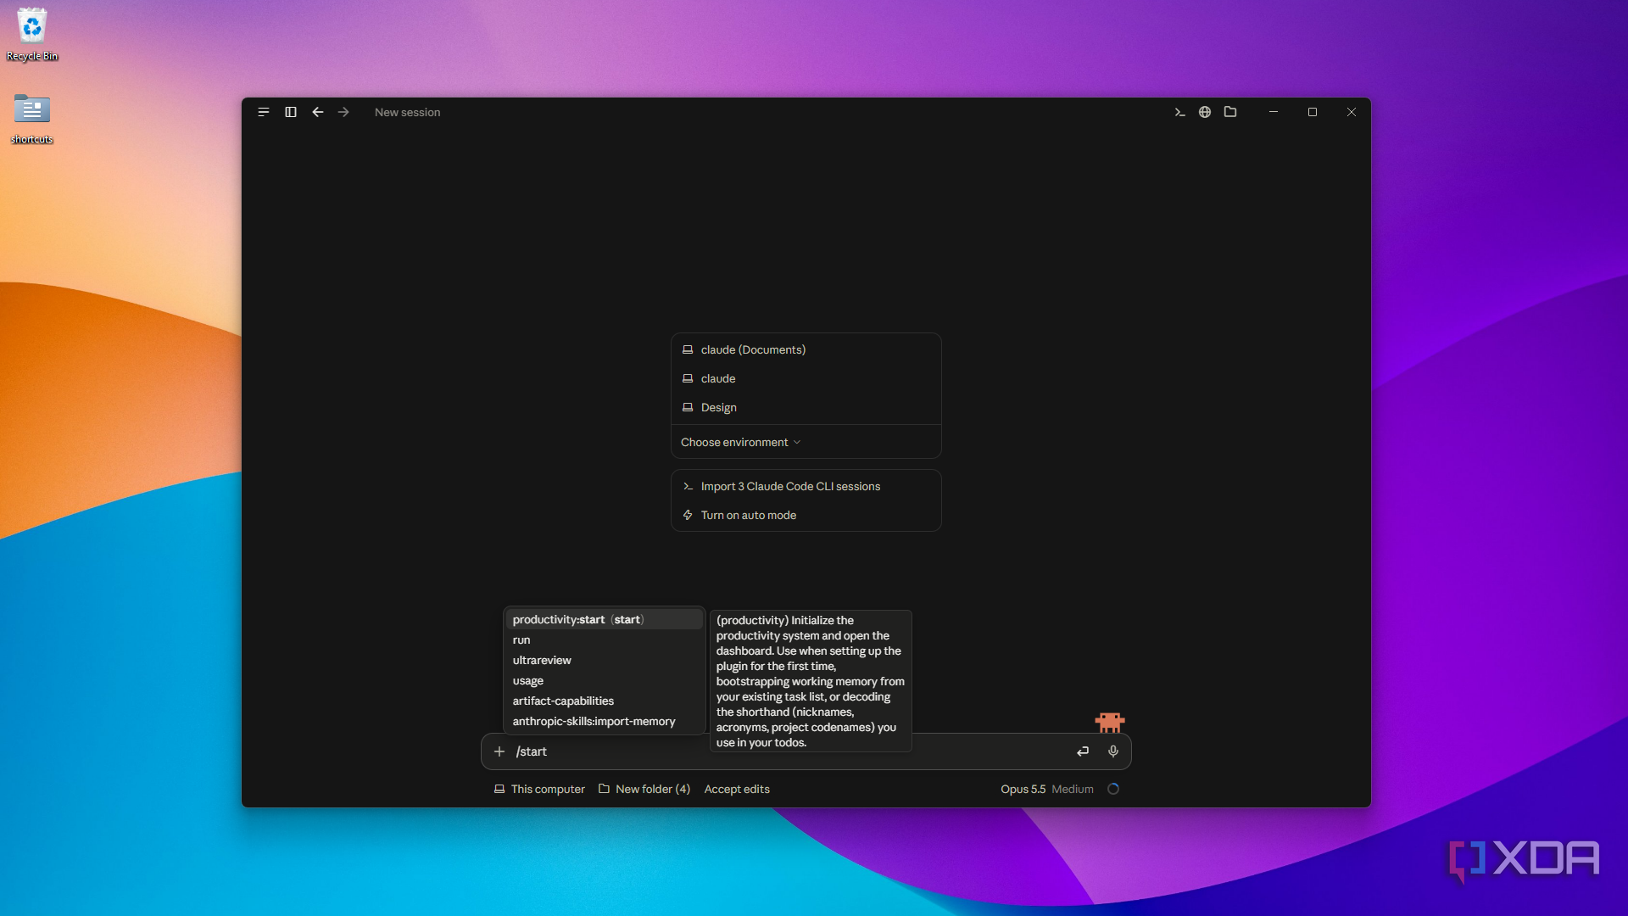This screenshot has height=916, width=1628.
Task: Open the hamburger menu icon
Action: 264,112
